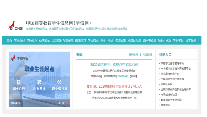Viewport: 207px width, 117px height.
Task: Open 中国研究生招生信息网 quick link
Action: [172, 79]
